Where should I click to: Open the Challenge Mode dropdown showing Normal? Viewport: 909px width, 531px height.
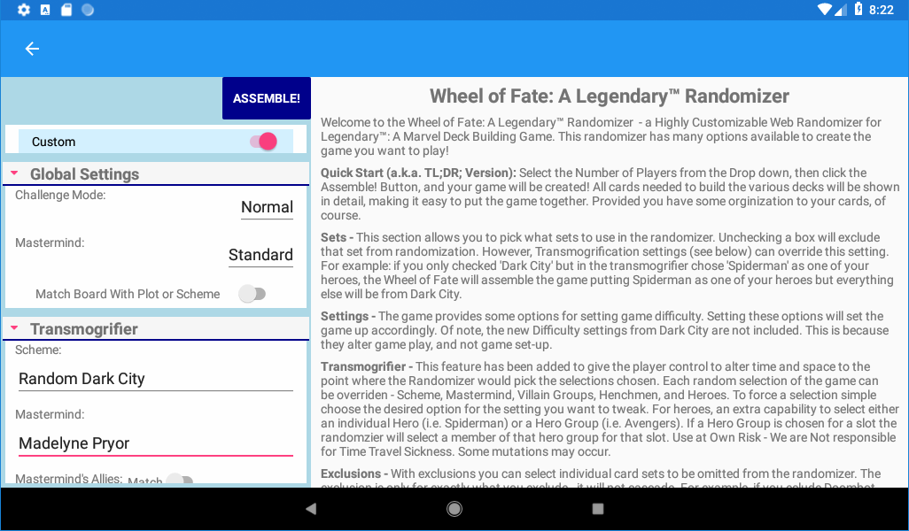tap(267, 207)
